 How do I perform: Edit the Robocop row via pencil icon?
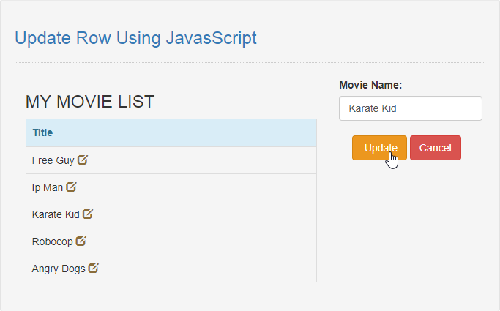(81, 241)
